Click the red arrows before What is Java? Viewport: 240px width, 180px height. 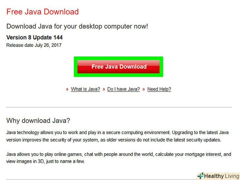(x=67, y=89)
